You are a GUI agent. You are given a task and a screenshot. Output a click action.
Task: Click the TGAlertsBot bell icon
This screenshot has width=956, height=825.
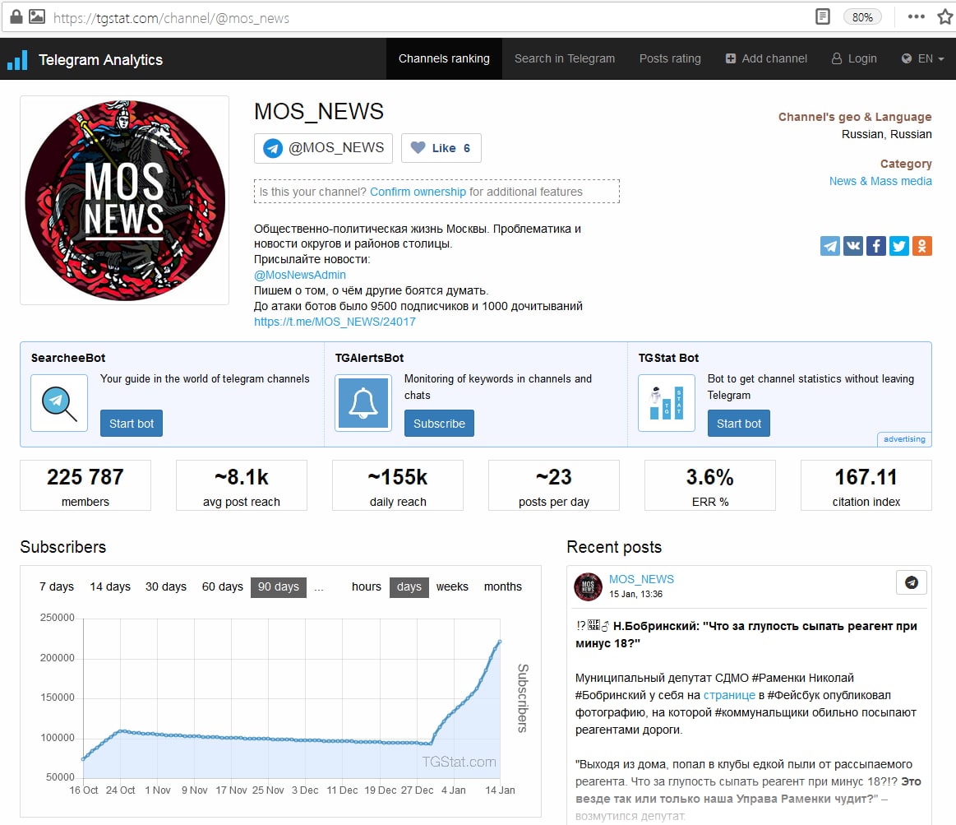tap(363, 403)
